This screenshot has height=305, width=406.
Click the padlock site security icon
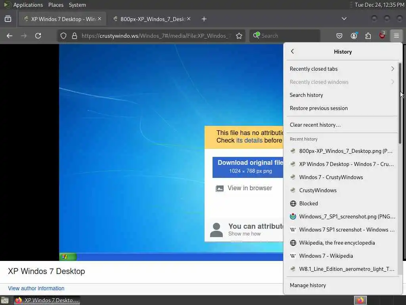point(75,36)
